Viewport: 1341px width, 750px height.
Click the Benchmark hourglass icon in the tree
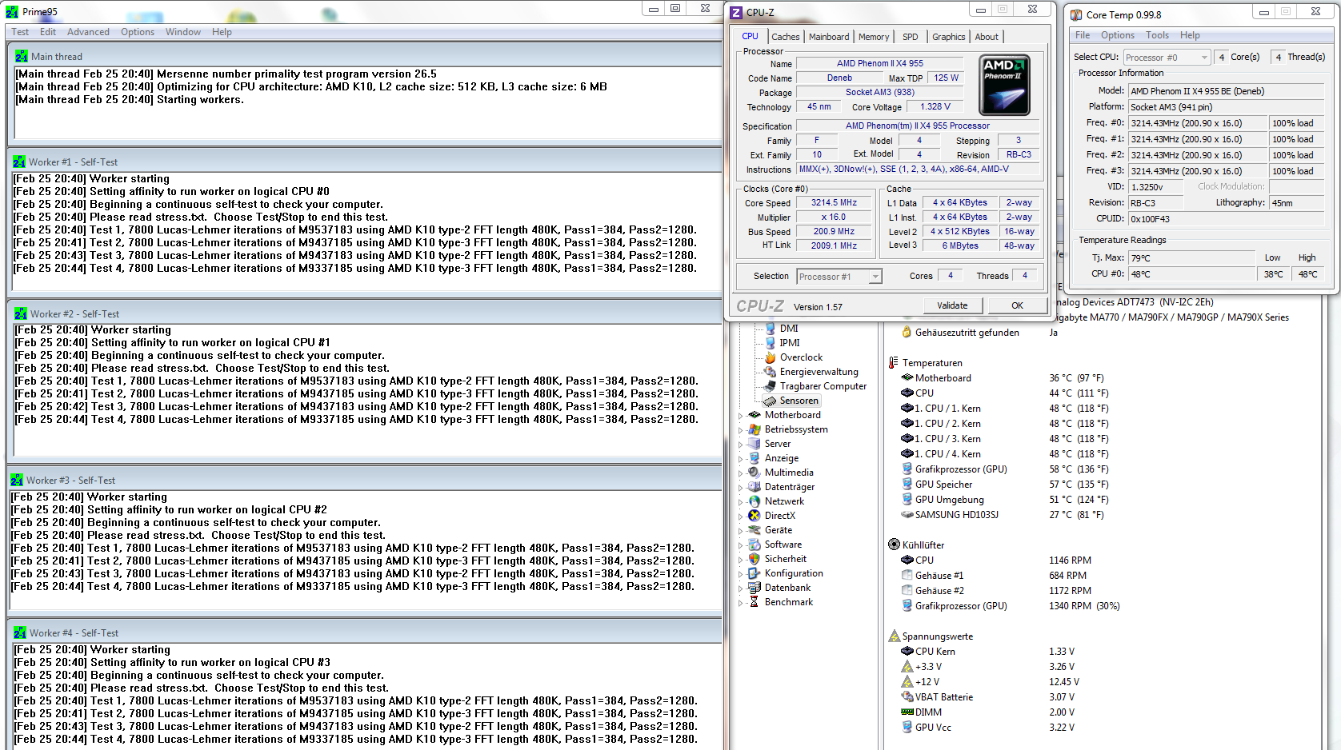(x=755, y=602)
